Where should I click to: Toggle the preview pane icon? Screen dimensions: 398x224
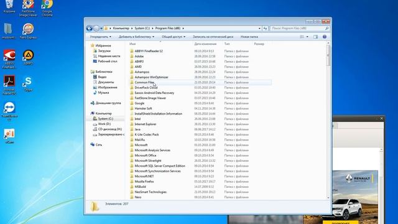[315, 37]
